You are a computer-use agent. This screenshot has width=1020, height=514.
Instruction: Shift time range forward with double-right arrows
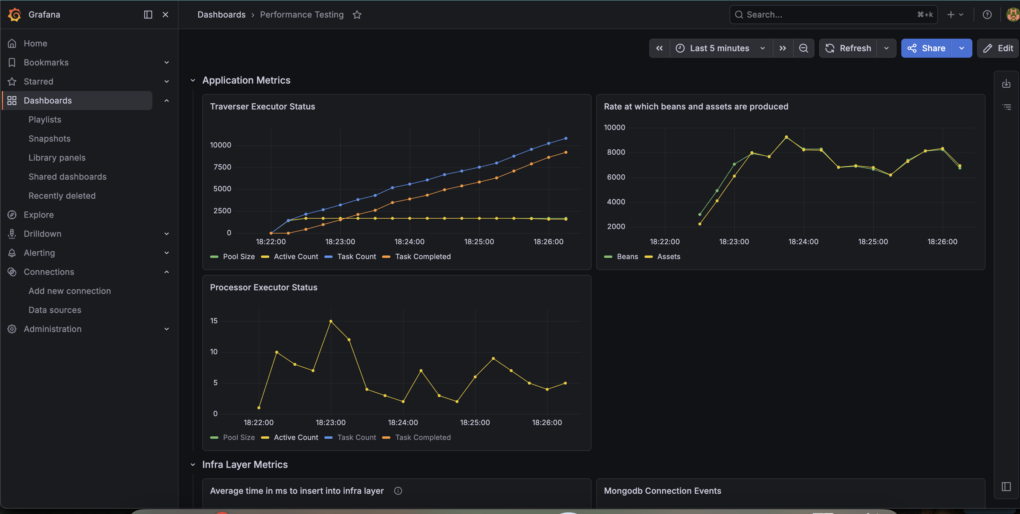click(783, 48)
